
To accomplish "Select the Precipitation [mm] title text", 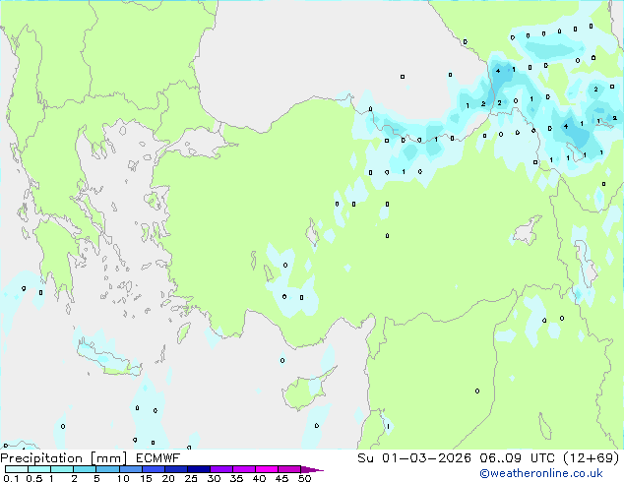I will coord(64,458).
